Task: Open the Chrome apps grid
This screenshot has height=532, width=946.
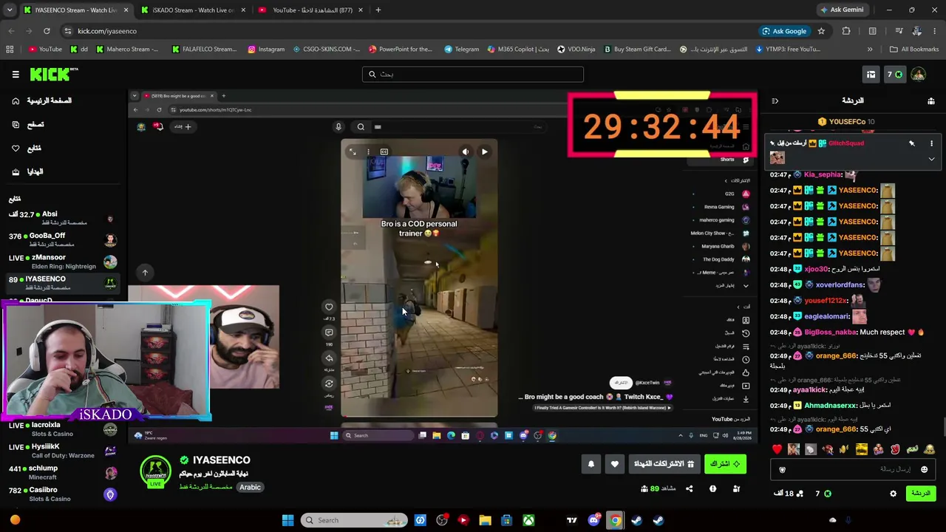Action: coord(10,50)
